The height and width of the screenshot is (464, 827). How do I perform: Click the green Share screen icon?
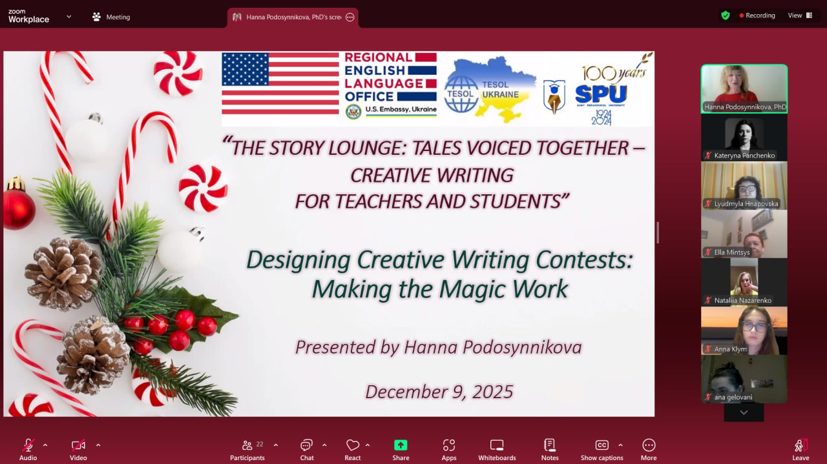point(401,445)
